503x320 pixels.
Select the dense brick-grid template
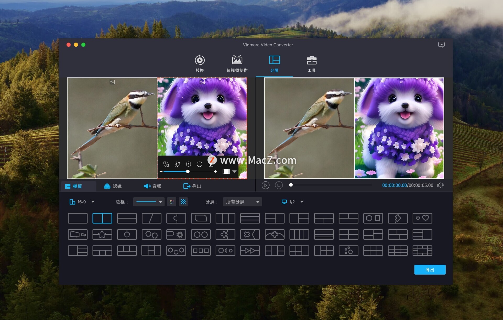(x=422, y=251)
